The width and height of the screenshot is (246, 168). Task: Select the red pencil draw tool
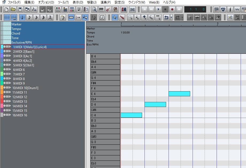click(122, 17)
